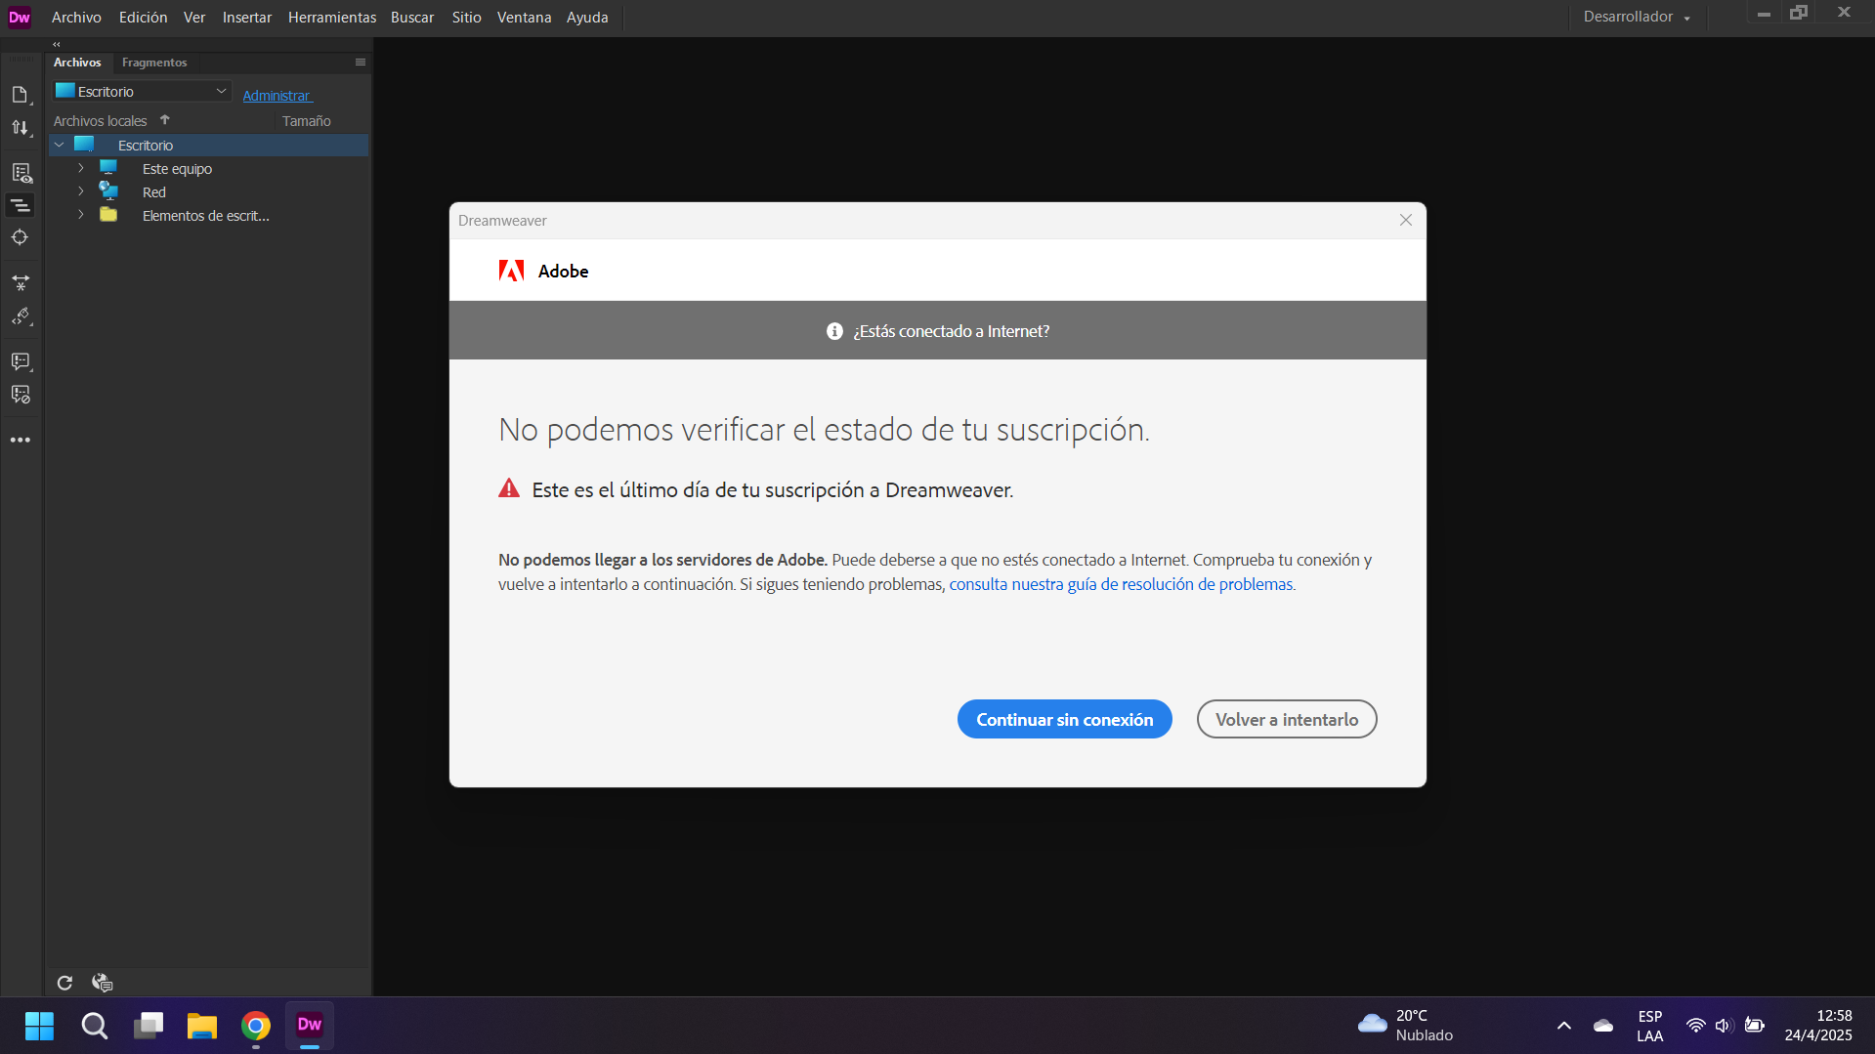Select the list-with-eye icon in the sidebar
Image resolution: width=1875 pixels, height=1054 pixels.
click(x=21, y=173)
